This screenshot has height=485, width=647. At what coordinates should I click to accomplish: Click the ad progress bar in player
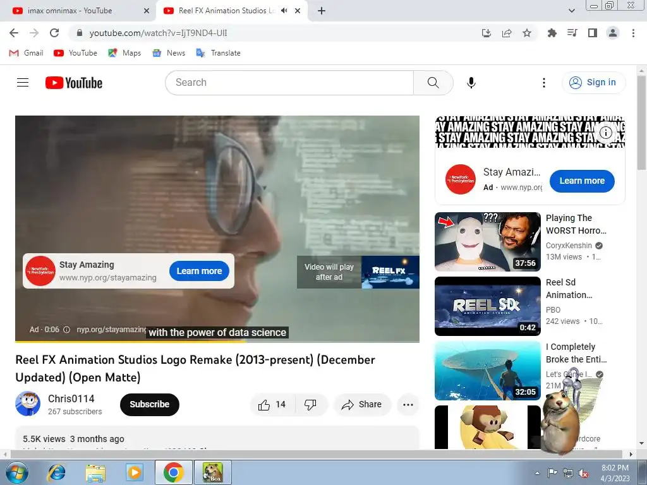[217, 341]
